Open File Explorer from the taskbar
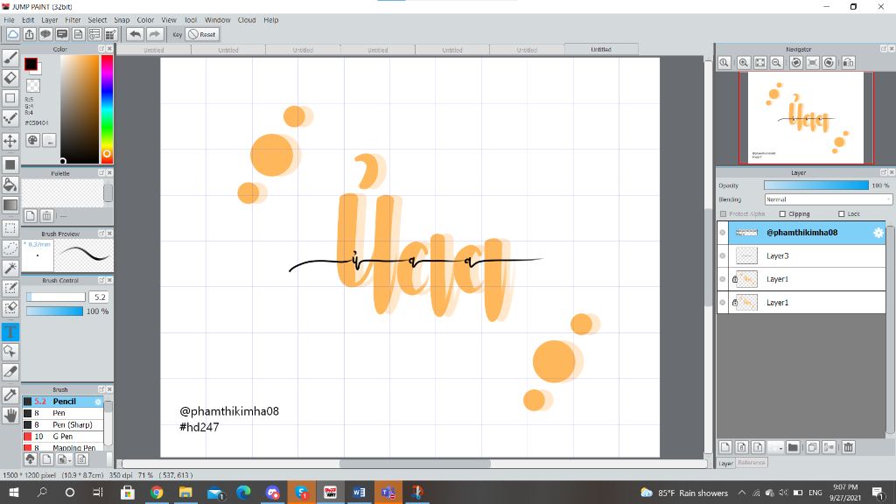This screenshot has height=504, width=896. pyautogui.click(x=185, y=493)
